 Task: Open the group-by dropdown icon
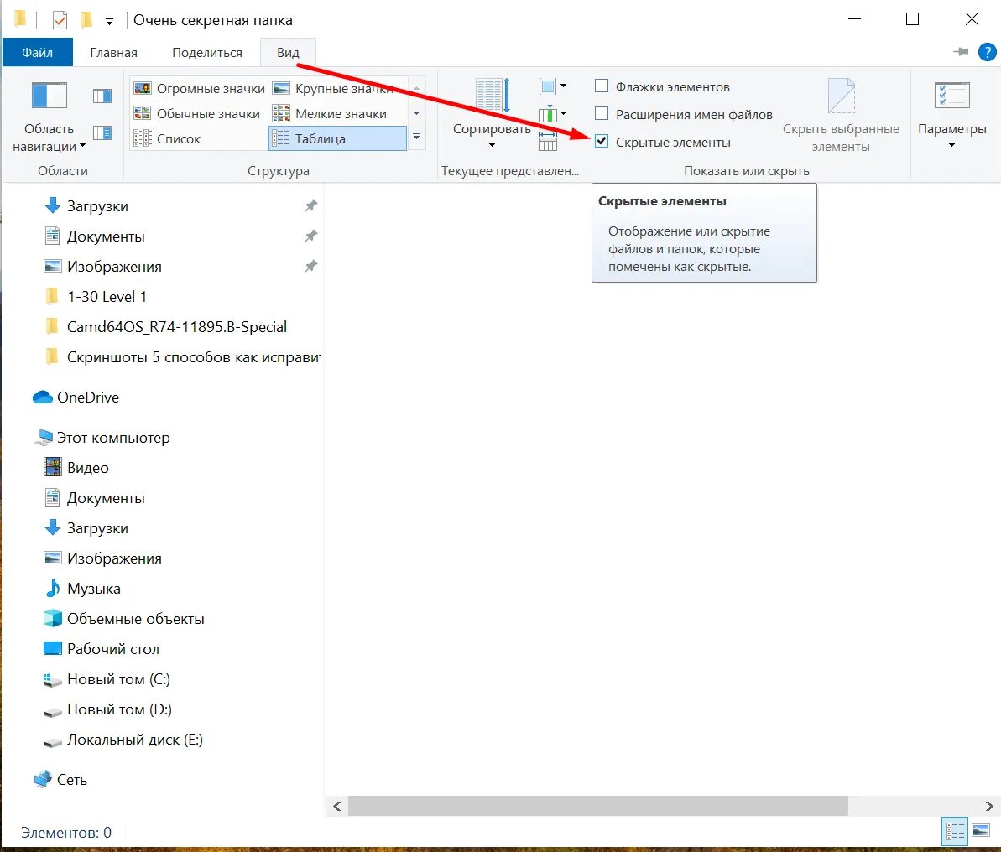click(552, 86)
